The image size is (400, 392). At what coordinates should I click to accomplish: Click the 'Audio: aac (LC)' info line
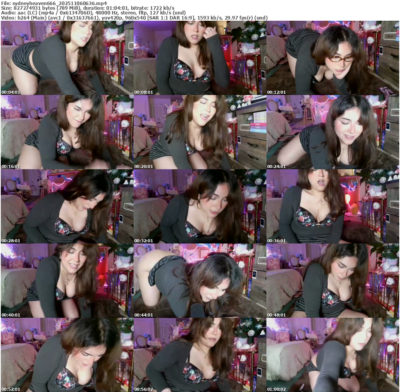[x=93, y=13]
